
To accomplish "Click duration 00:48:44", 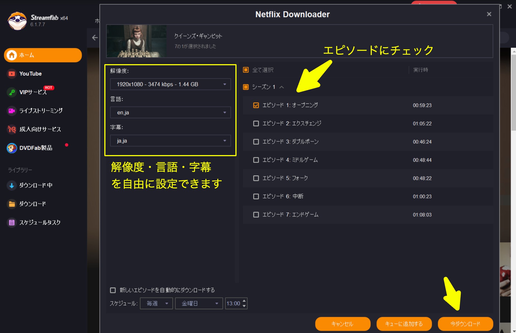I will [x=422, y=160].
